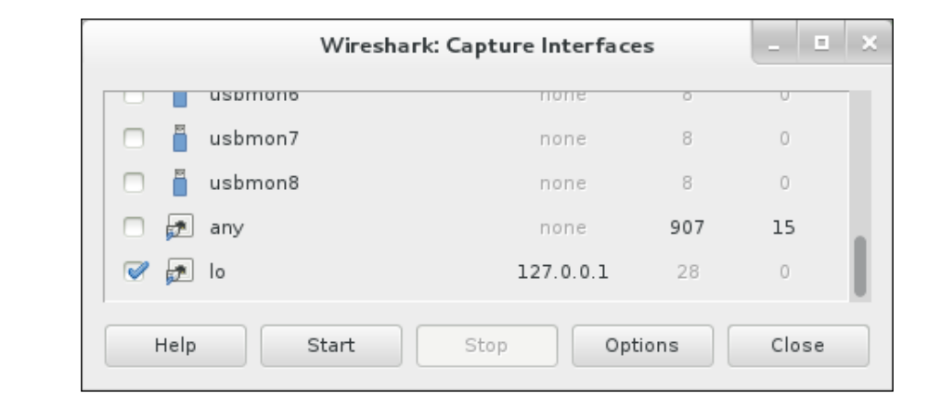Open capture Options dialog
The height and width of the screenshot is (419, 940).
tap(642, 346)
